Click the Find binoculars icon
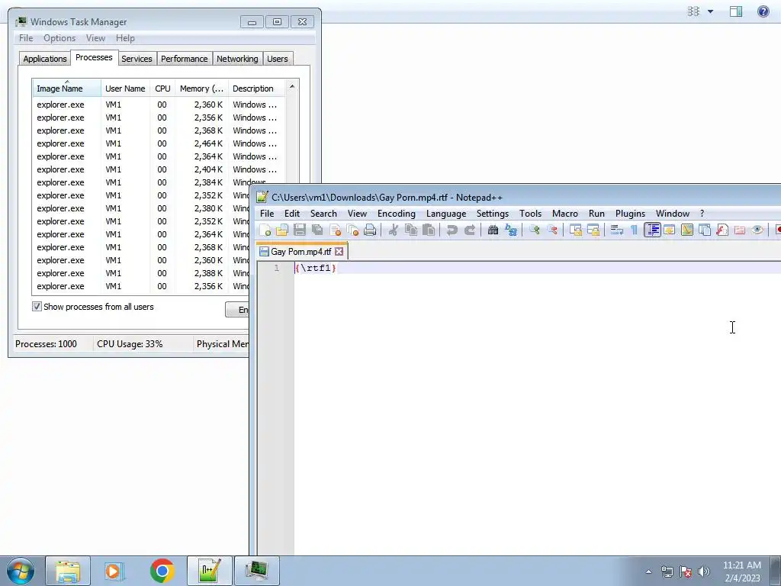781x586 pixels. click(493, 230)
